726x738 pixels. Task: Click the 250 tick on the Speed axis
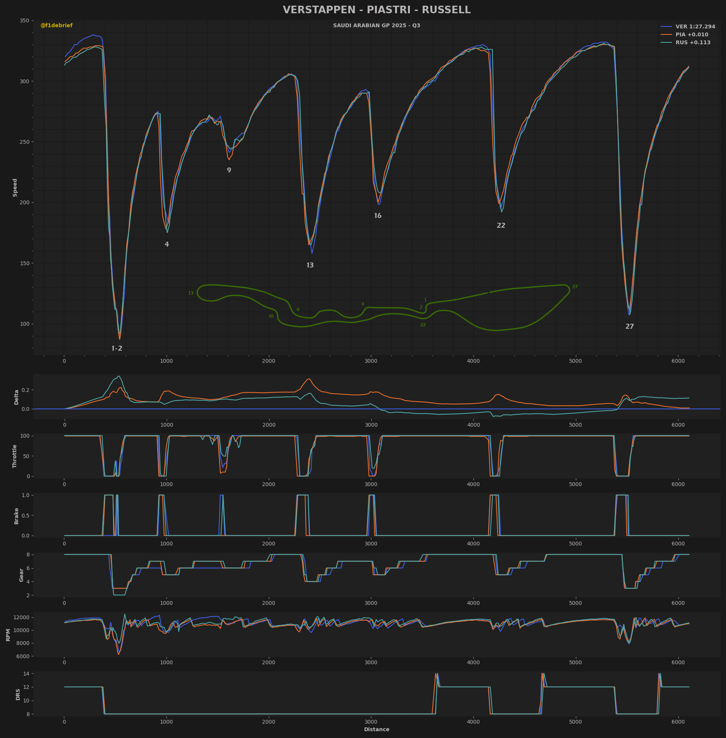[x=25, y=142]
